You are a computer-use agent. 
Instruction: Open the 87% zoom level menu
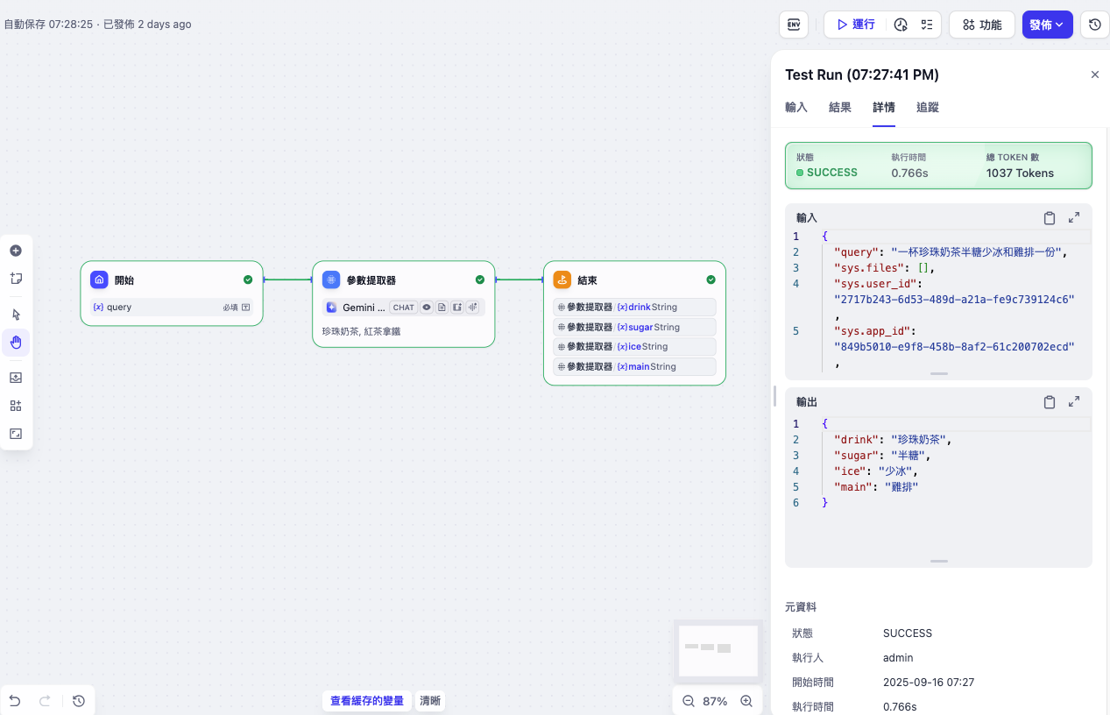pyautogui.click(x=715, y=701)
